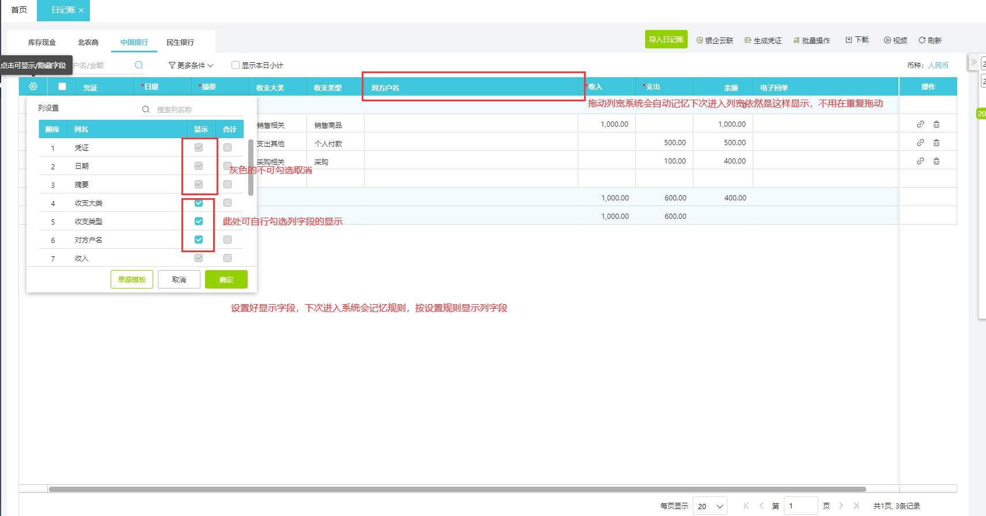Image resolution: width=986 pixels, height=516 pixels.
Task: Click the horizontal scrollbar at table bottom
Action: coord(457,489)
